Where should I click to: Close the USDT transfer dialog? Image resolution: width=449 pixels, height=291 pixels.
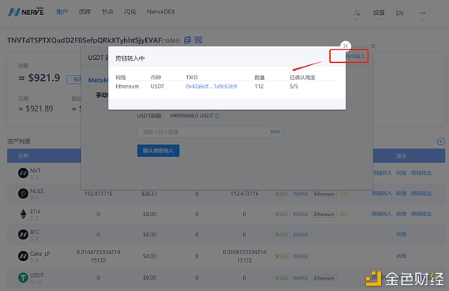tap(373, 46)
